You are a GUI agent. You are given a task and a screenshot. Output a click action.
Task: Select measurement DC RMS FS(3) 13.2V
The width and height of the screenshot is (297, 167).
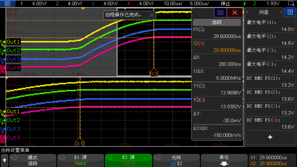[x=271, y=109]
